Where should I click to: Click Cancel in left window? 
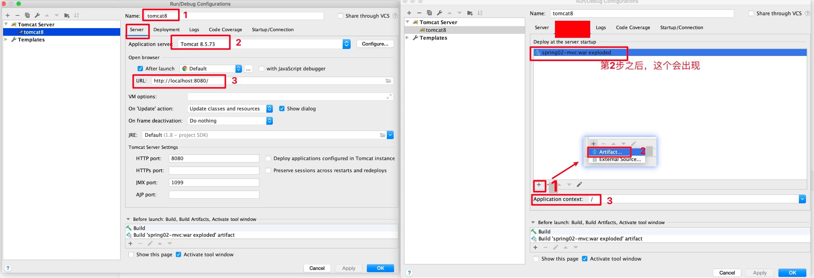pyautogui.click(x=317, y=268)
